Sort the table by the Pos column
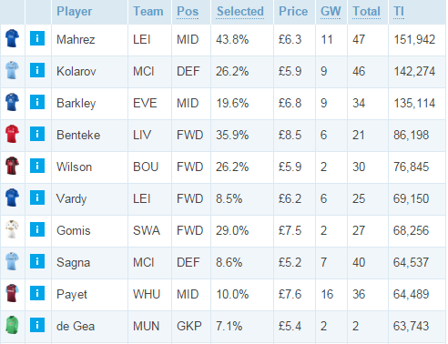The height and width of the screenshot is (344, 448). (x=188, y=12)
